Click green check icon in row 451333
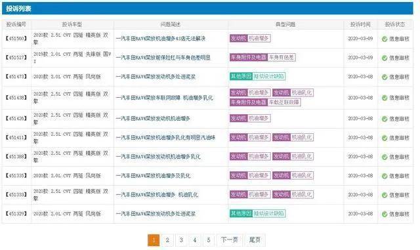The image size is (420, 250). 385,195
